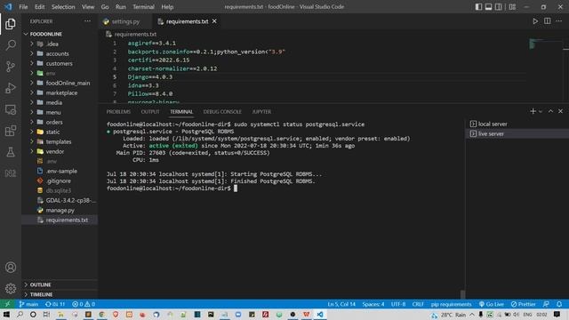Switch to PROBLEMS panel tab
Image resolution: width=569 pixels, height=320 pixels.
point(118,112)
